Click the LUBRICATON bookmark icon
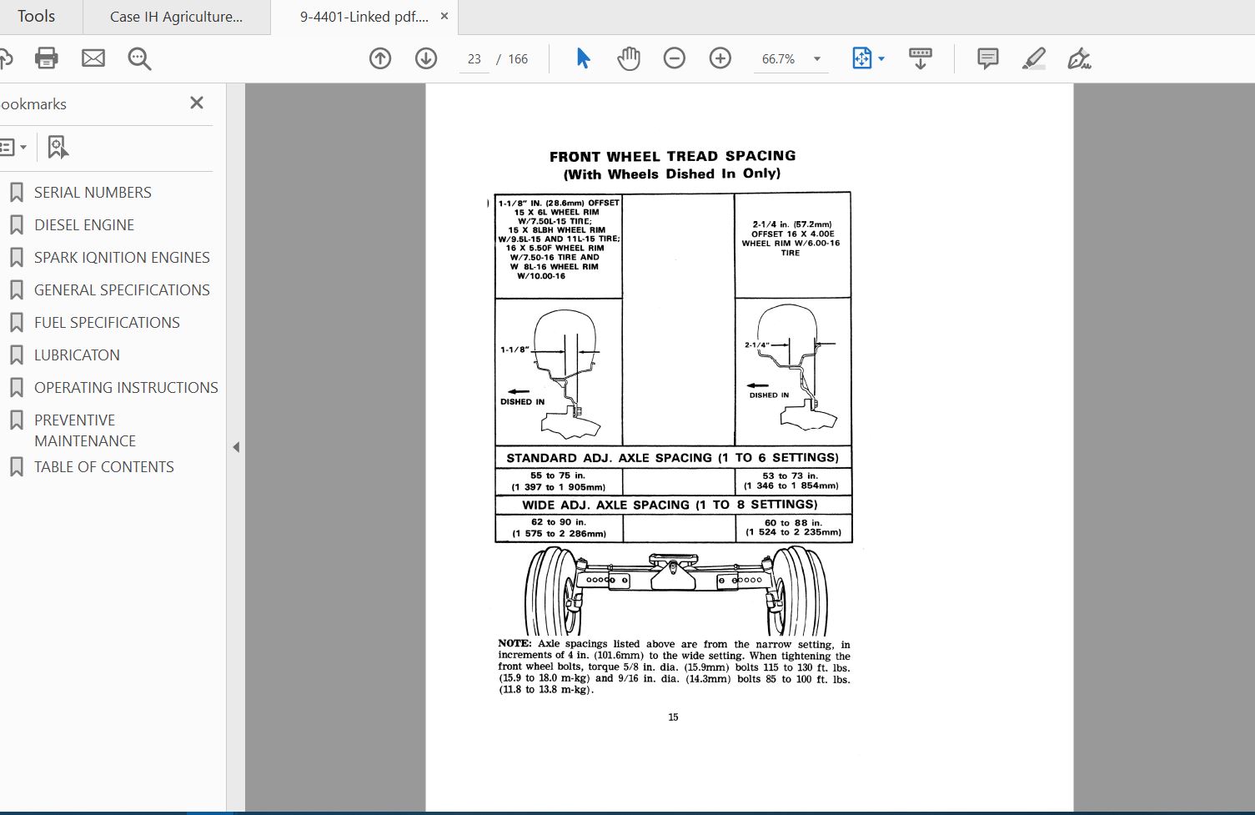The height and width of the screenshot is (815, 1255). tap(16, 355)
